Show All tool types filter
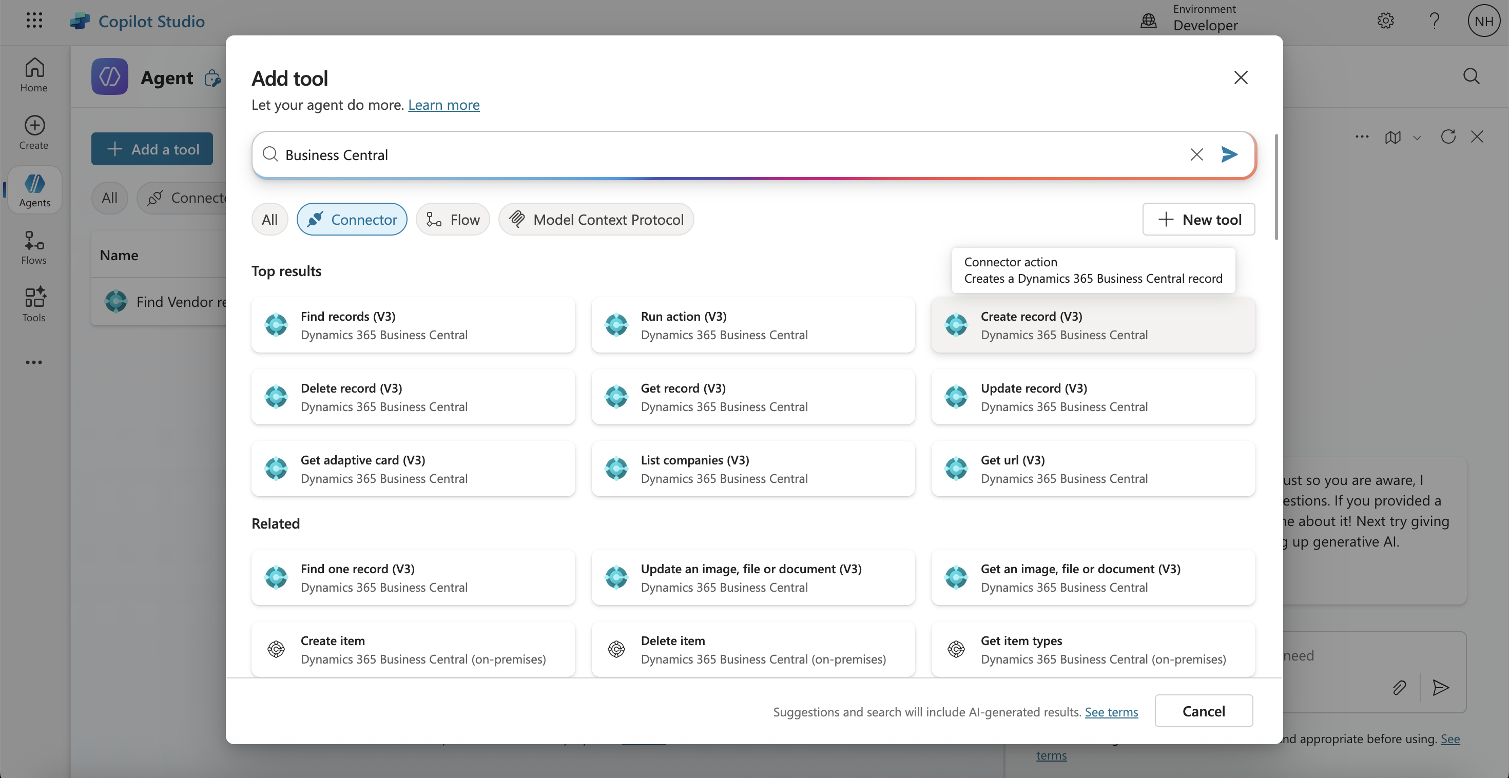 (x=269, y=220)
